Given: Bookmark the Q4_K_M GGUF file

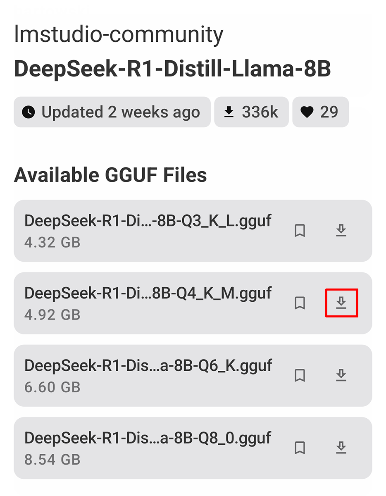Looking at the screenshot, I should 300,303.
